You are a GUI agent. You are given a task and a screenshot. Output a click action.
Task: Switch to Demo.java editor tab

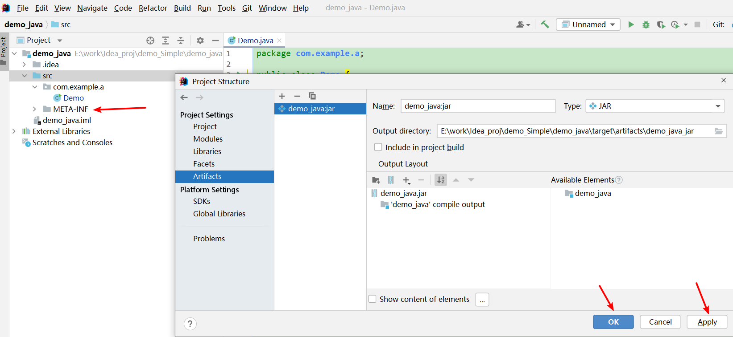(255, 41)
